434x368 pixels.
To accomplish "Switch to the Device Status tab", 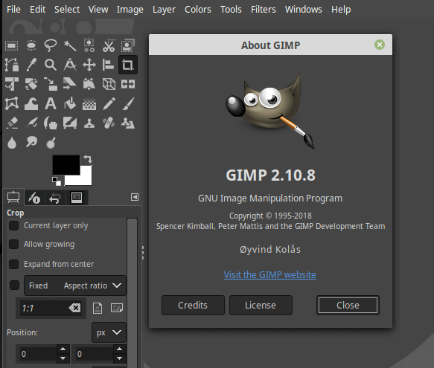I will tap(33, 198).
